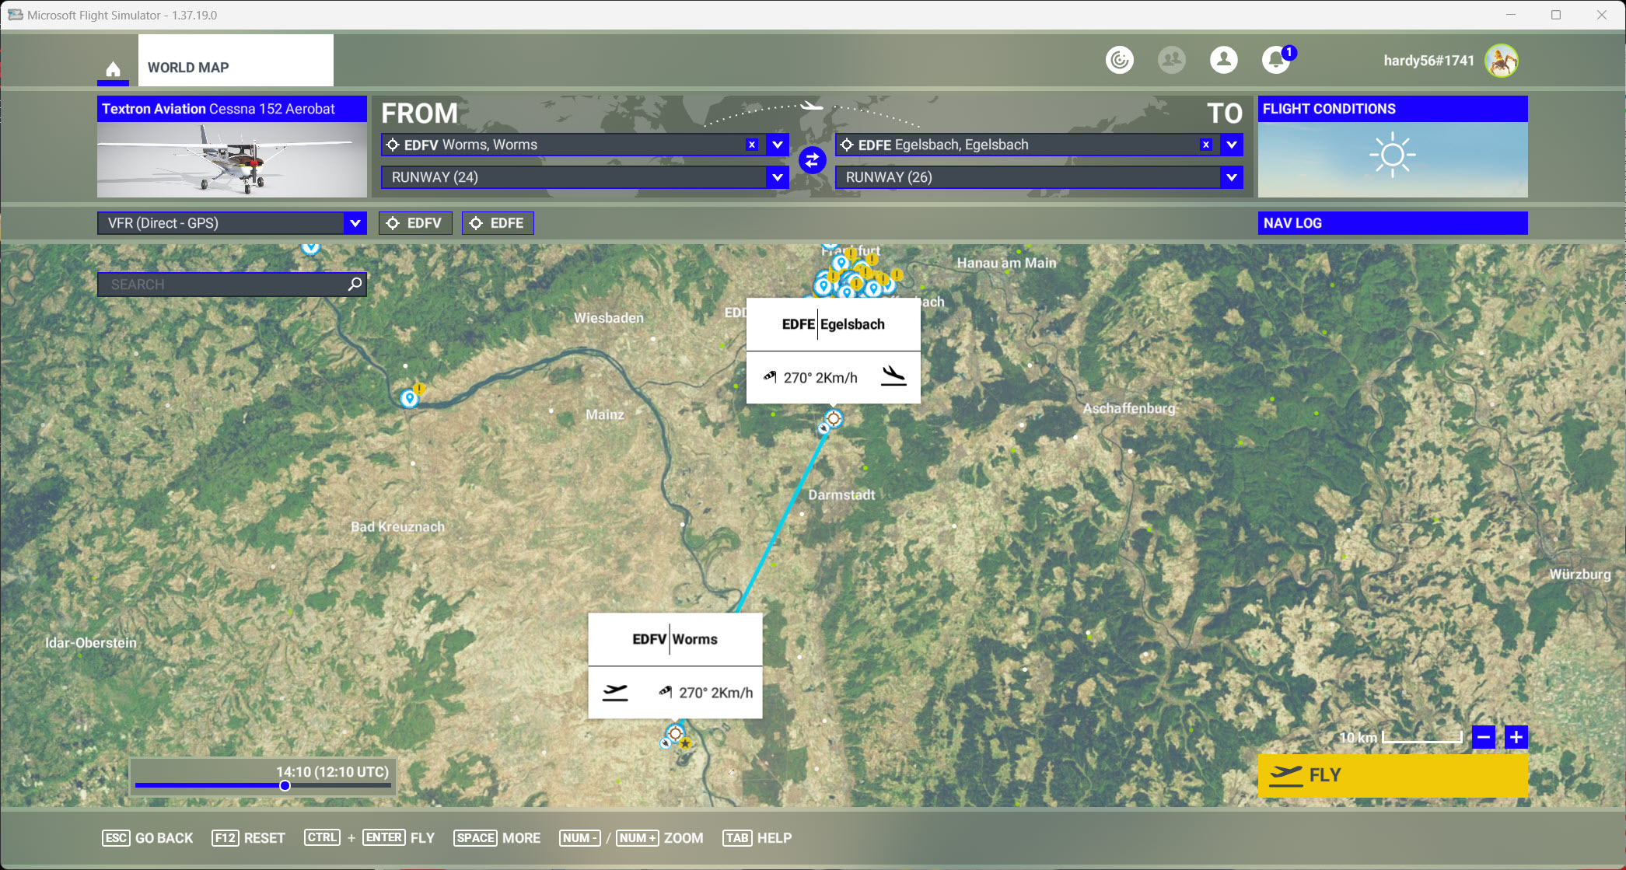Click the landing plane icon on EDFE card
Screen dimensions: 1626x870
(893, 376)
